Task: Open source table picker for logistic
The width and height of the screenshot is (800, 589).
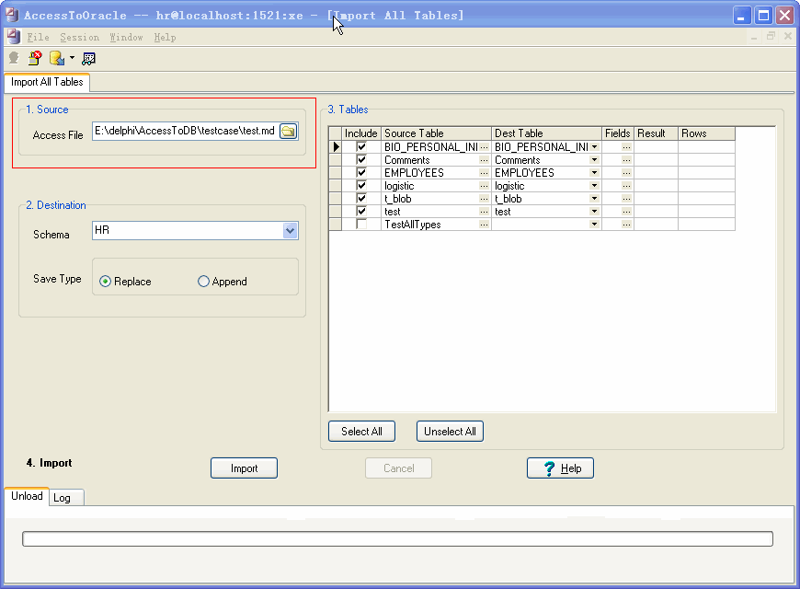Action: click(484, 186)
